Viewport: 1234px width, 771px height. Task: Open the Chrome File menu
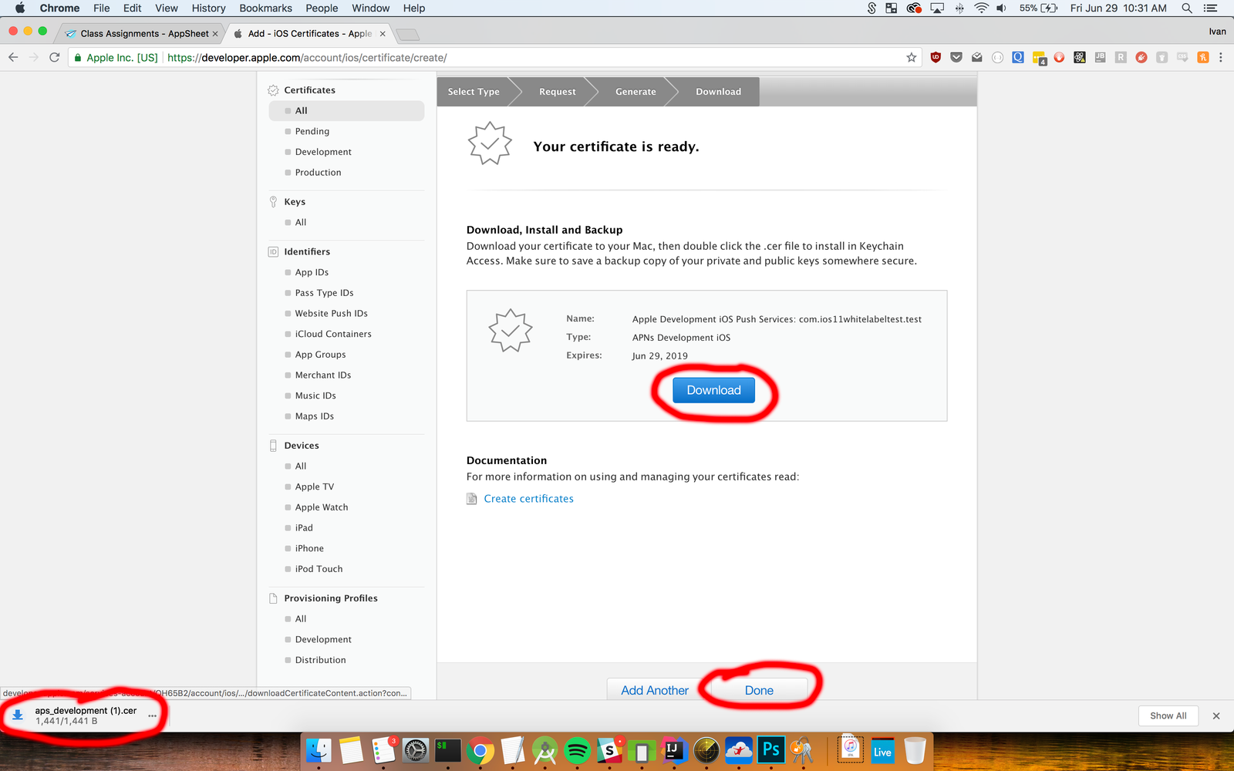click(102, 8)
